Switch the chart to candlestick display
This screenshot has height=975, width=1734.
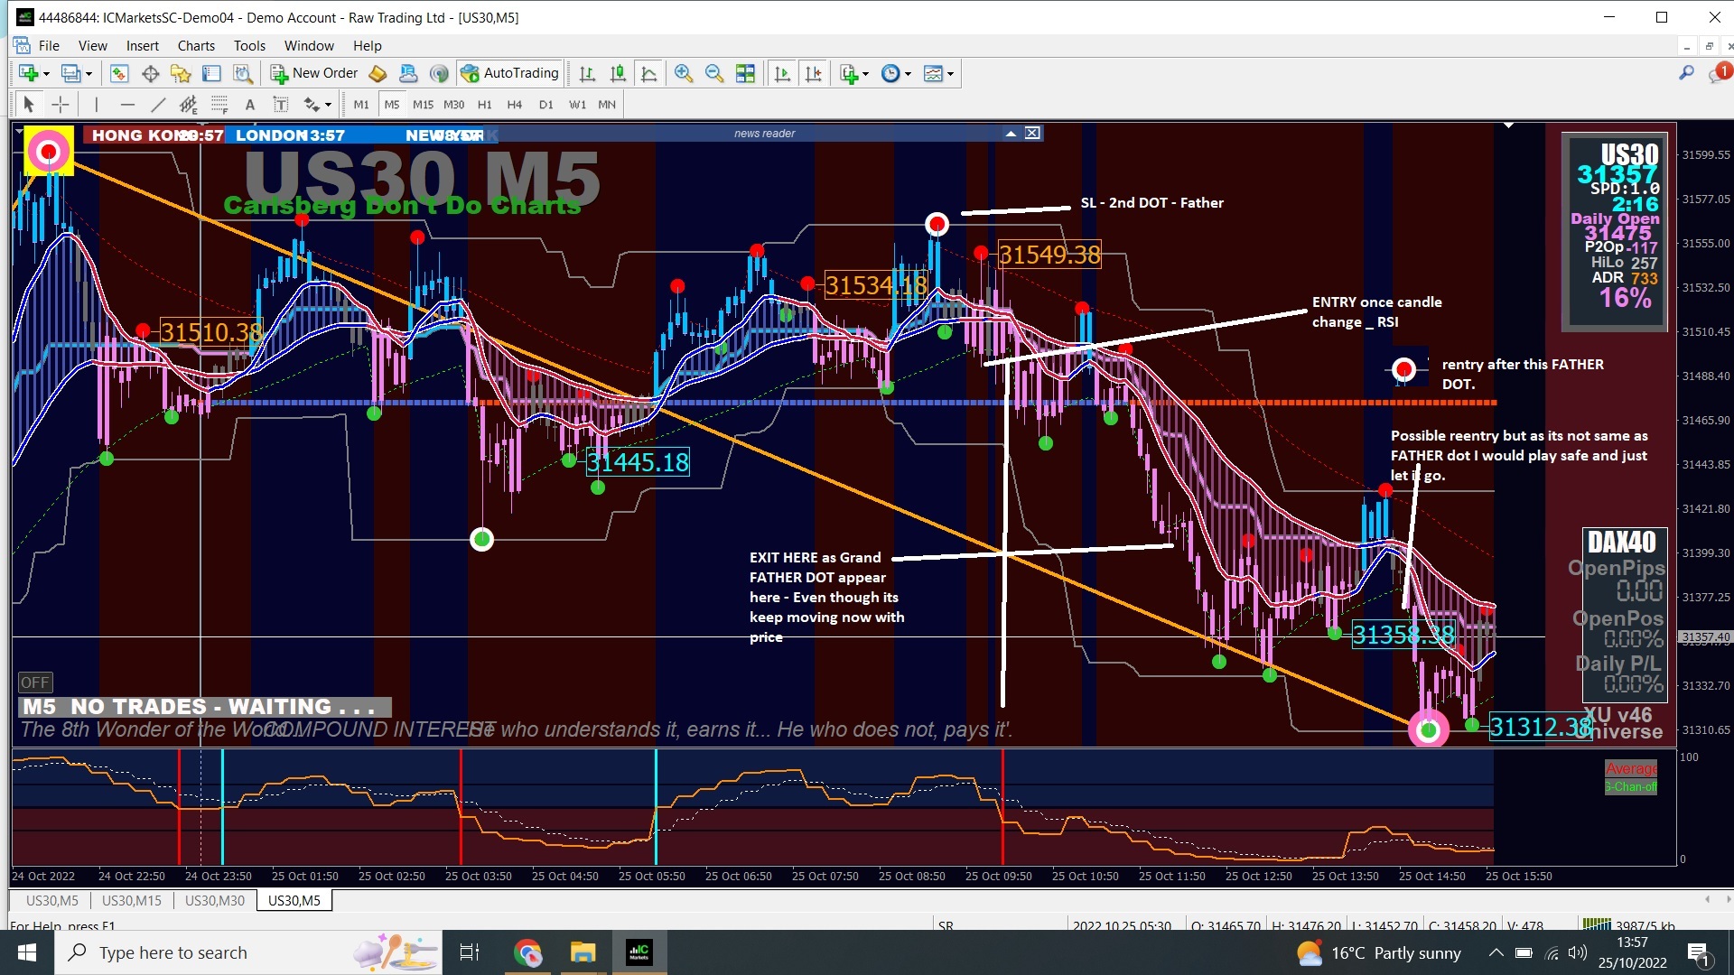pyautogui.click(x=618, y=73)
